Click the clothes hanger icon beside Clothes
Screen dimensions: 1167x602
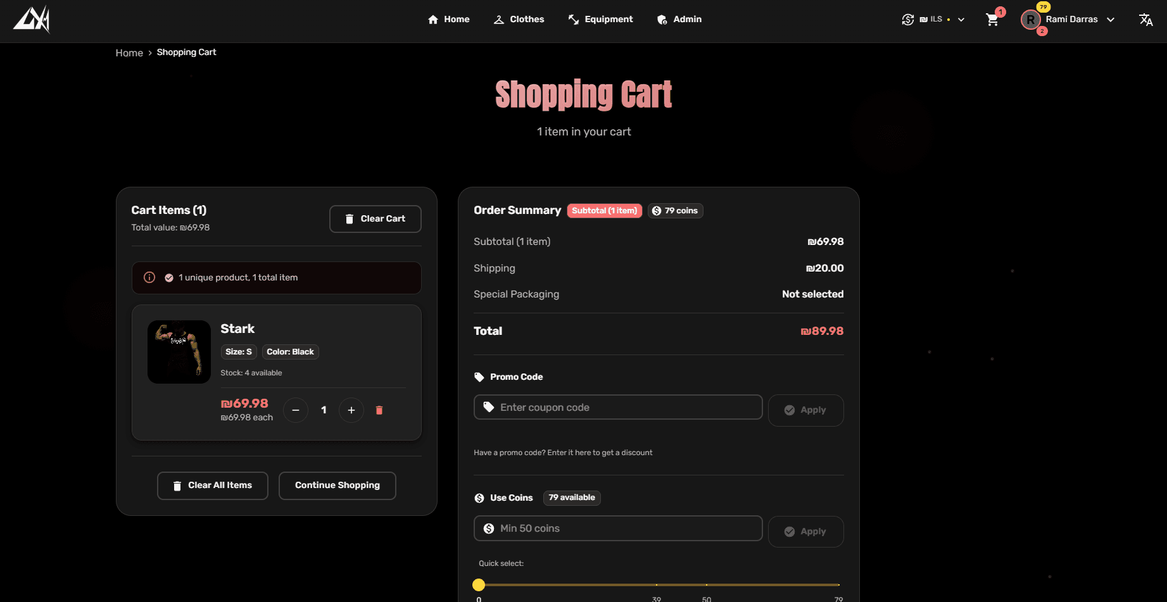click(x=499, y=19)
